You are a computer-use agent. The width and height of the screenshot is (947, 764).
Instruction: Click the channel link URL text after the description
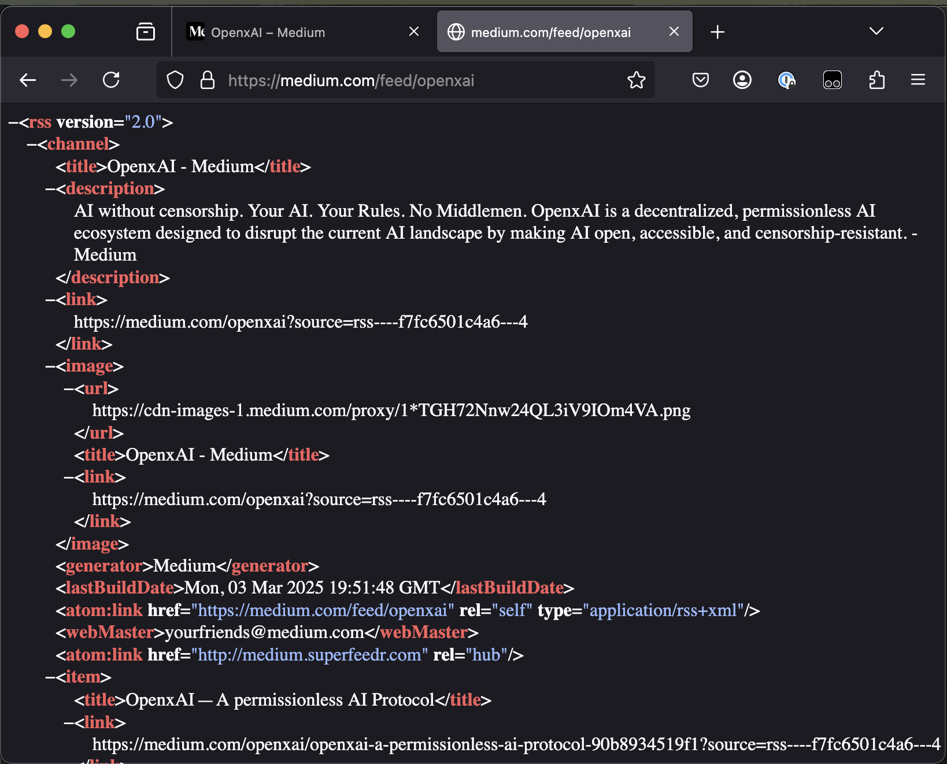(301, 322)
